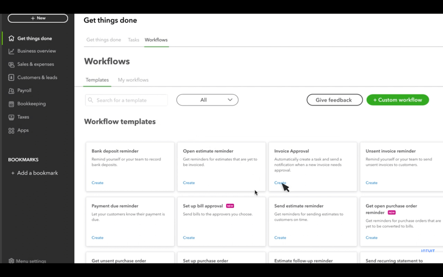Click the Menu settings gear icon
The height and width of the screenshot is (277, 443).
11,261
